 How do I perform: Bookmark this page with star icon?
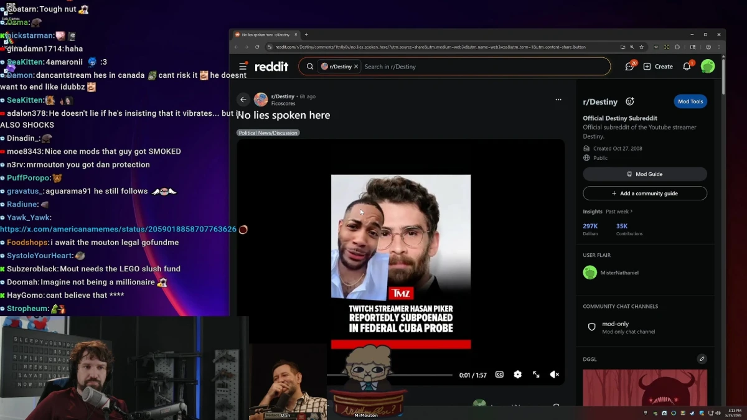(x=642, y=47)
